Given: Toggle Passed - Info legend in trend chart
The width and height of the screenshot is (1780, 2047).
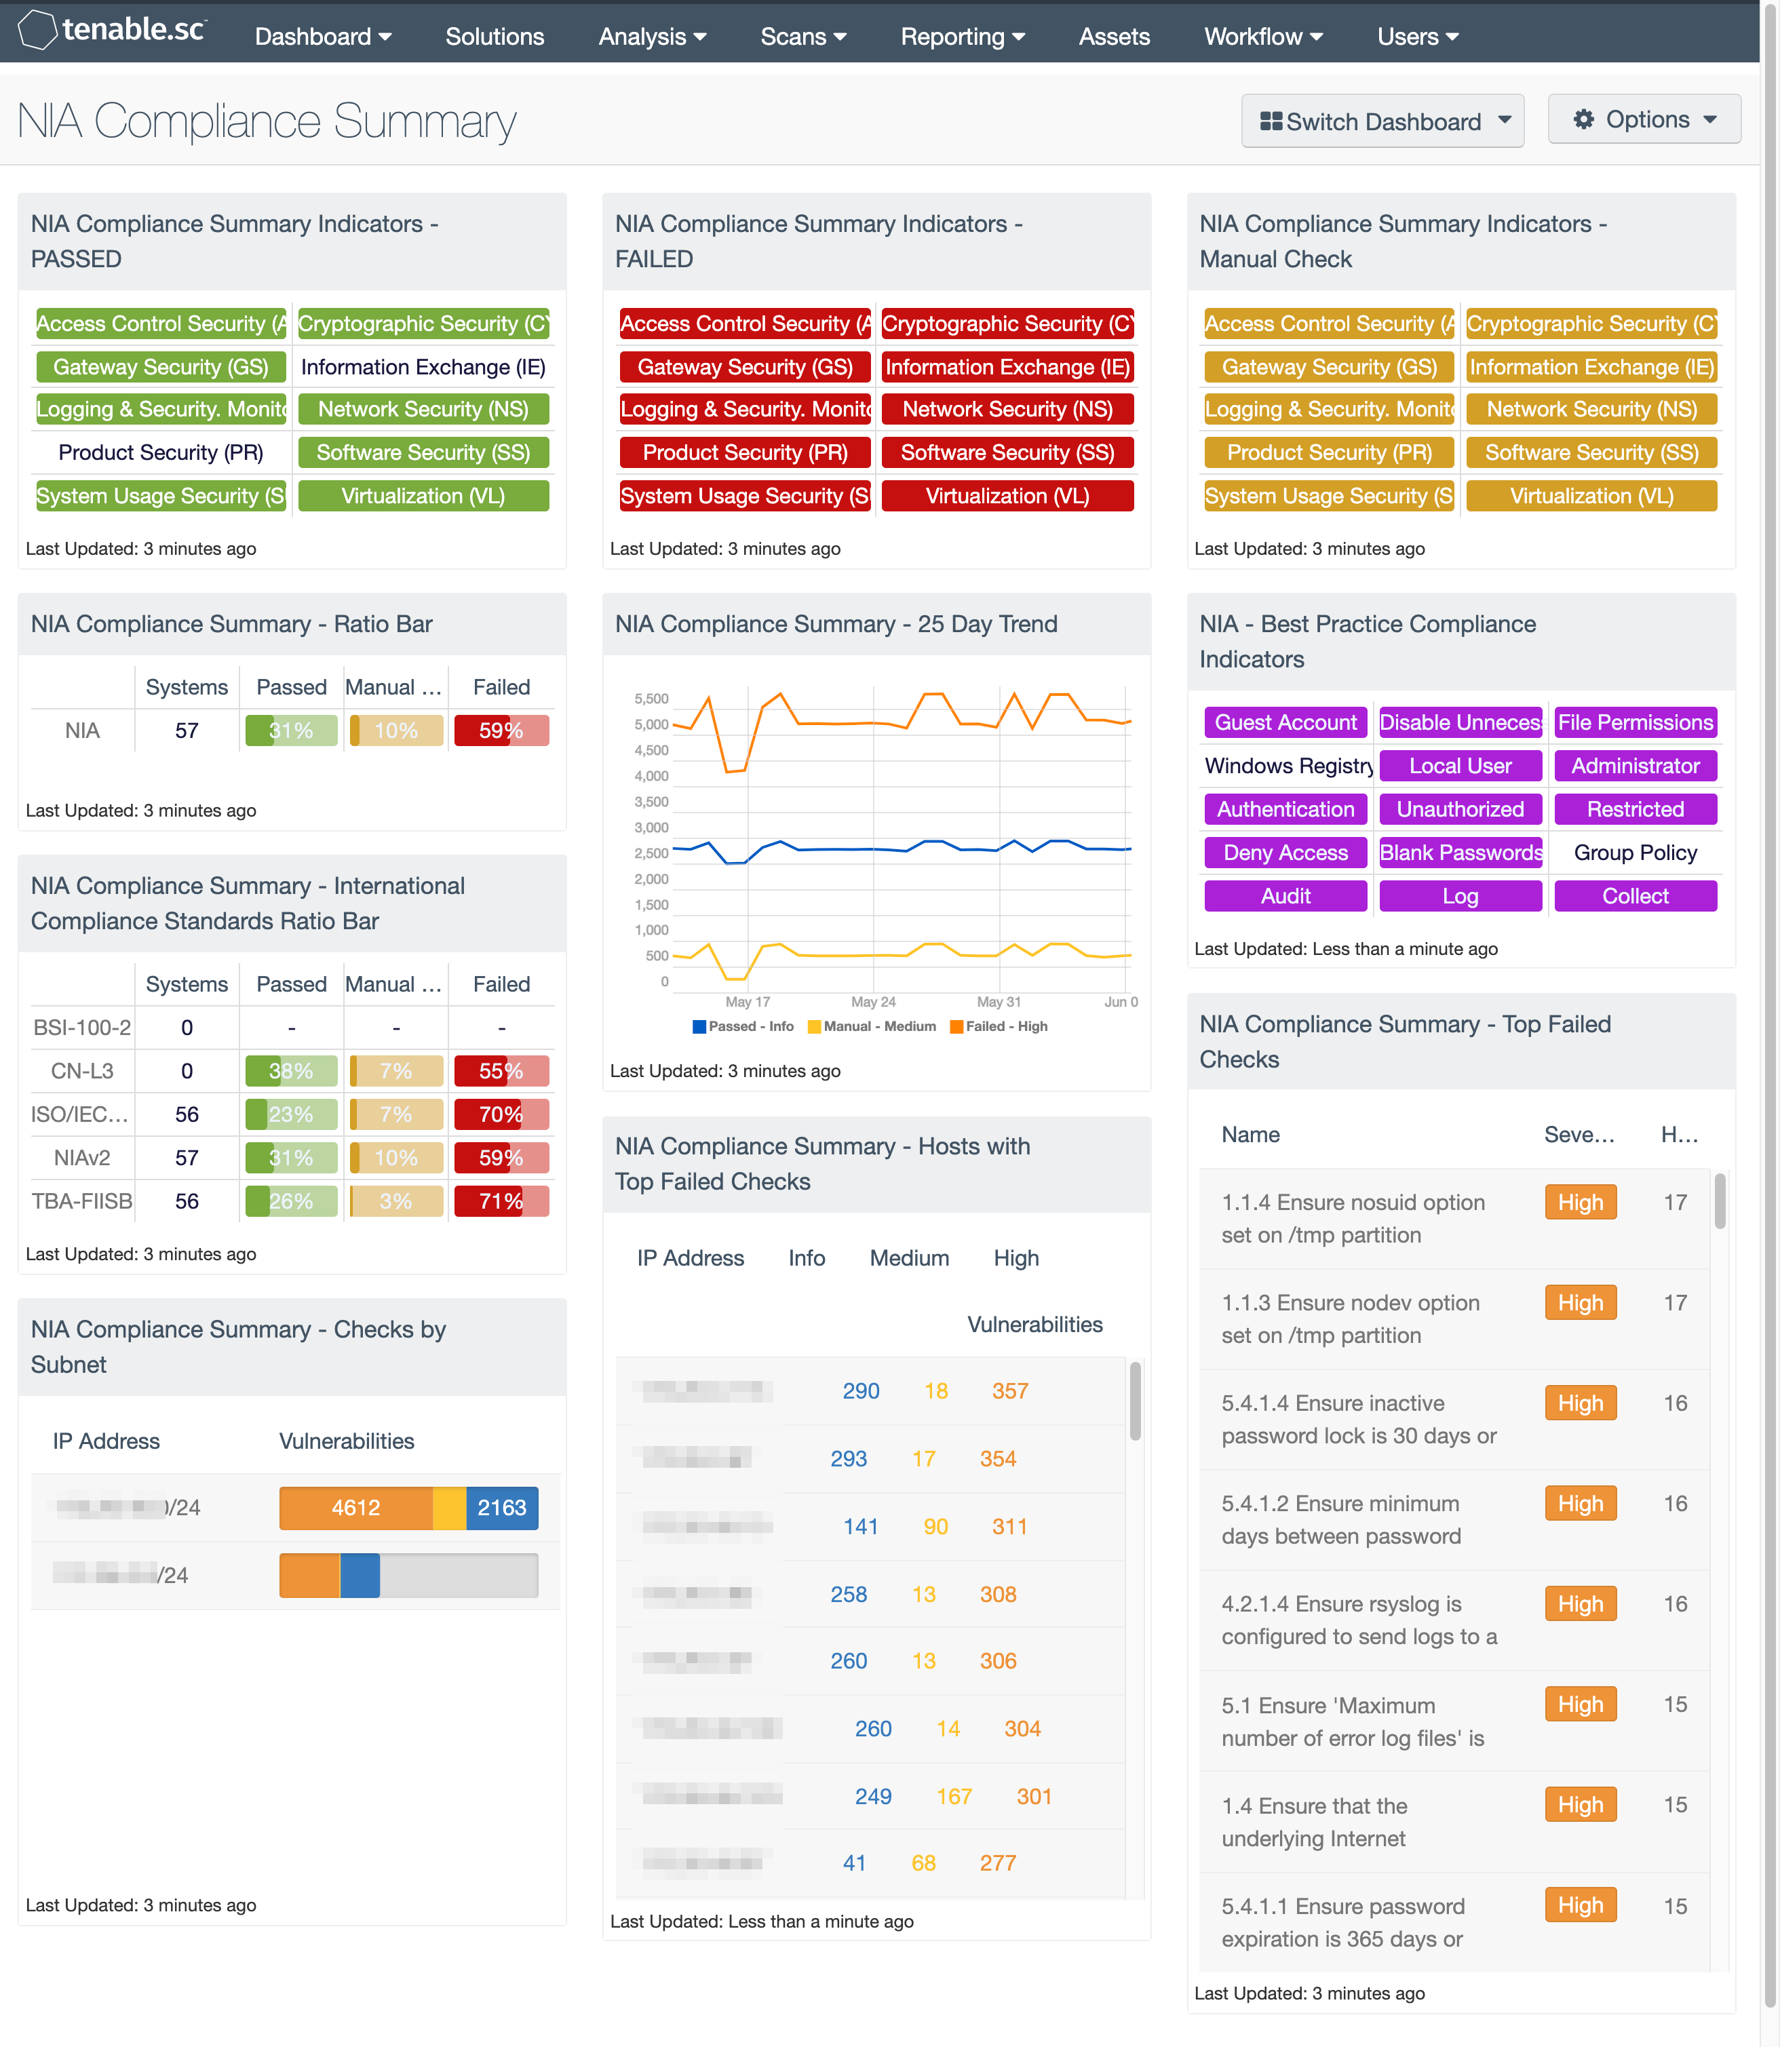Looking at the screenshot, I should tap(743, 1027).
